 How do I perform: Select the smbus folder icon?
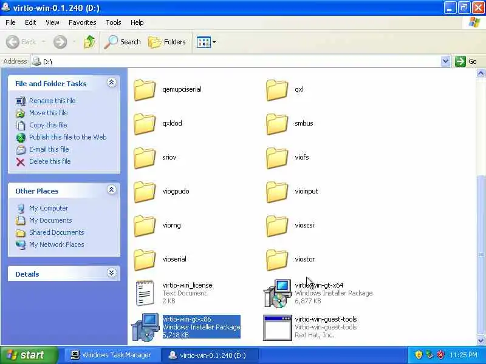pyautogui.click(x=277, y=124)
